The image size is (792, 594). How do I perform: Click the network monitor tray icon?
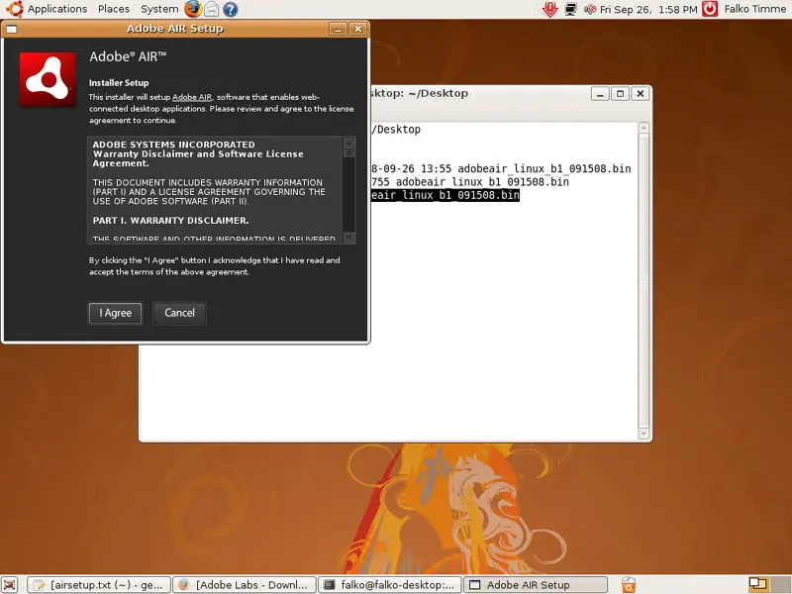[x=571, y=9]
